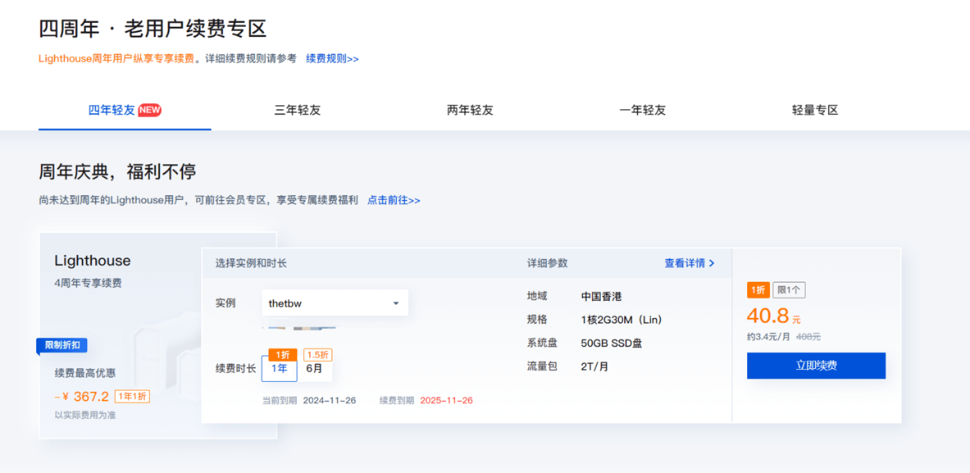Click the 中国香港 region value
The width and height of the screenshot is (970, 473).
[601, 296]
